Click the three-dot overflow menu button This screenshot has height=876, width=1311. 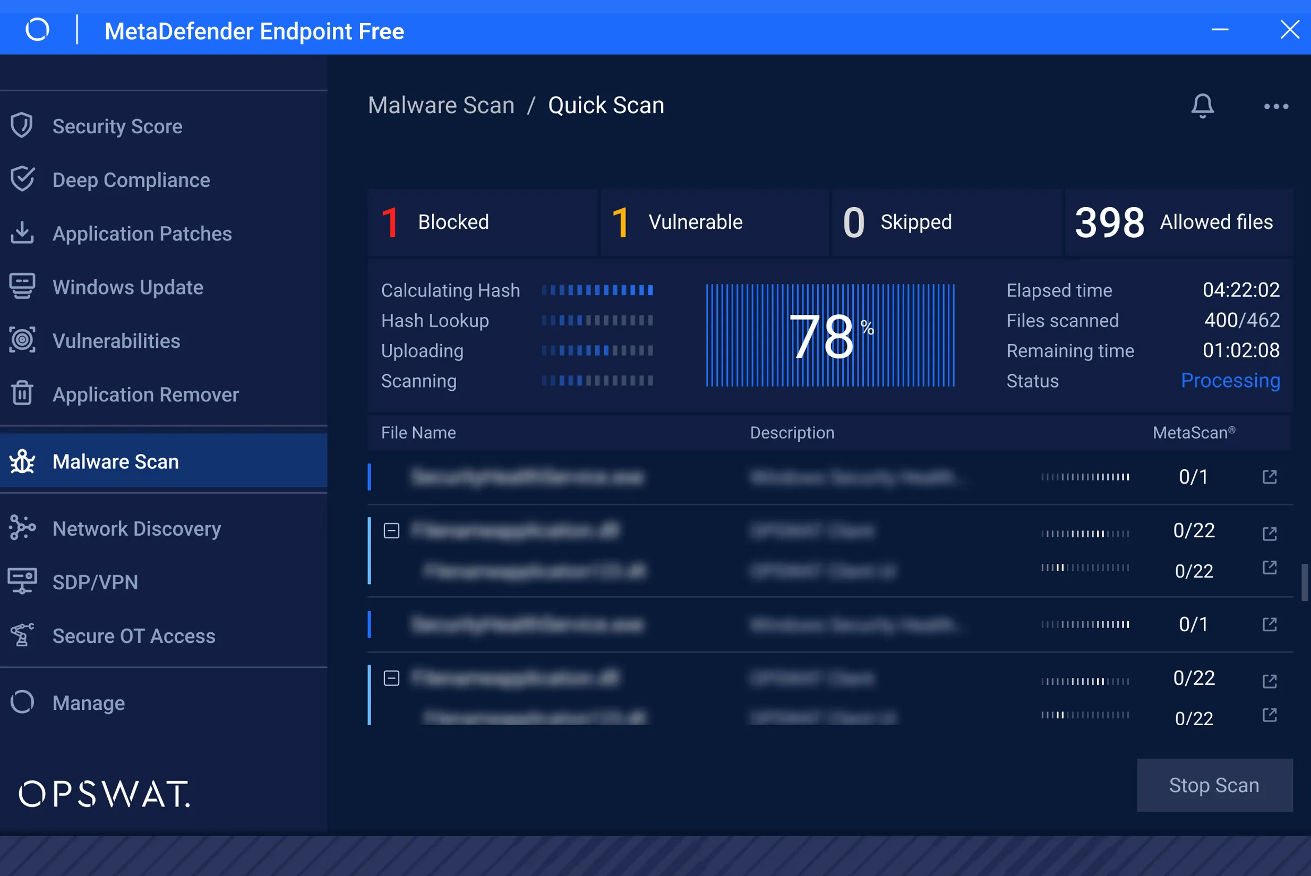1277,107
